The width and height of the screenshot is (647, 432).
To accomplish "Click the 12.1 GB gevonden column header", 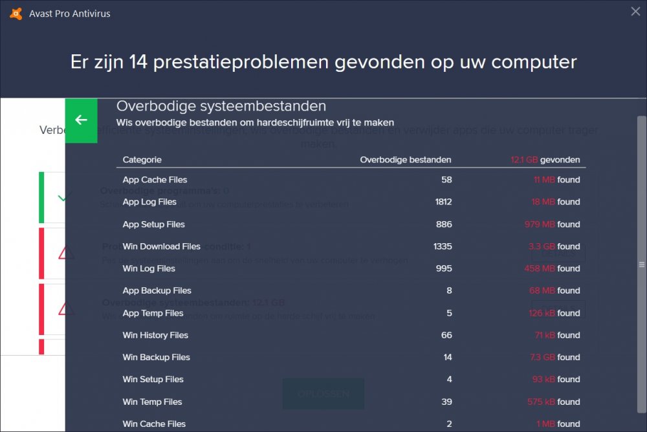I will [x=545, y=160].
